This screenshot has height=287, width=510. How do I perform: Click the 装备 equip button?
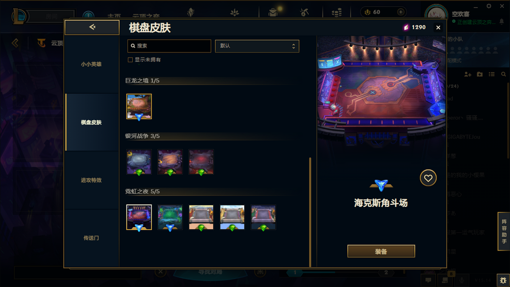click(381, 251)
